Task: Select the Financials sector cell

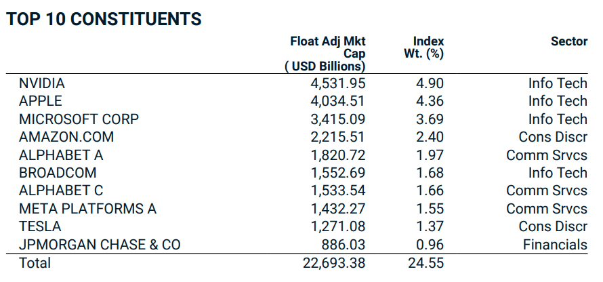Action: coord(555,245)
